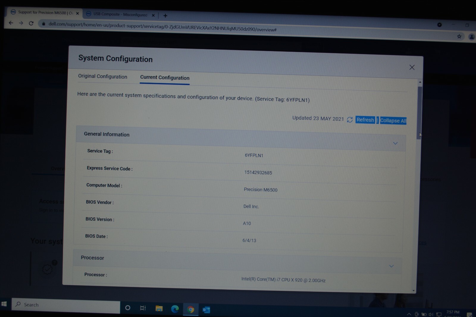Click the Refresh button
This screenshot has height=317, width=476.
(365, 120)
